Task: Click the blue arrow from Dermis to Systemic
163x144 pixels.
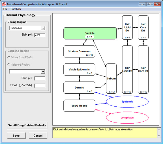Action: click(104, 95)
